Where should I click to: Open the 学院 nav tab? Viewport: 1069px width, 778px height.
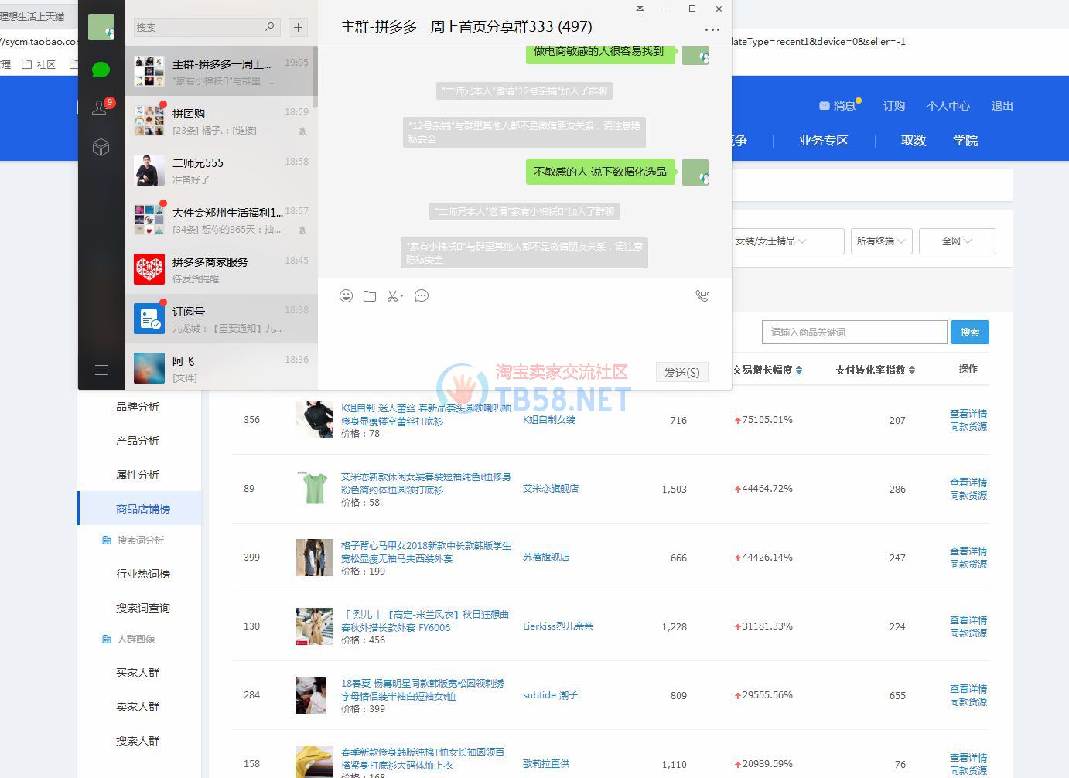pos(965,141)
